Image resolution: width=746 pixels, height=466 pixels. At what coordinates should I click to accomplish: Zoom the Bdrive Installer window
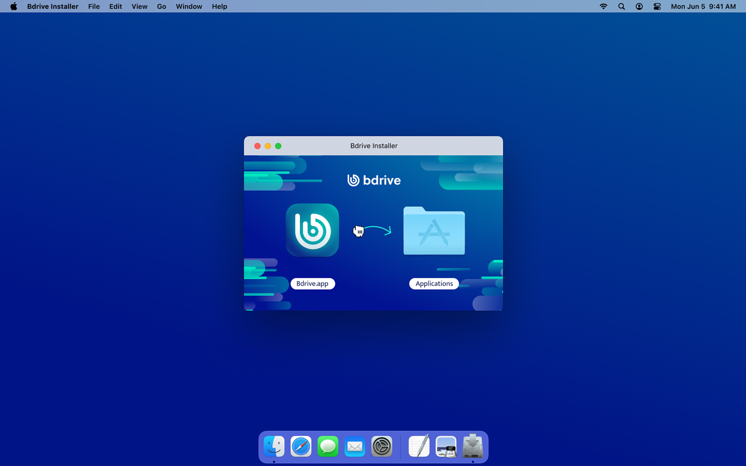click(278, 146)
